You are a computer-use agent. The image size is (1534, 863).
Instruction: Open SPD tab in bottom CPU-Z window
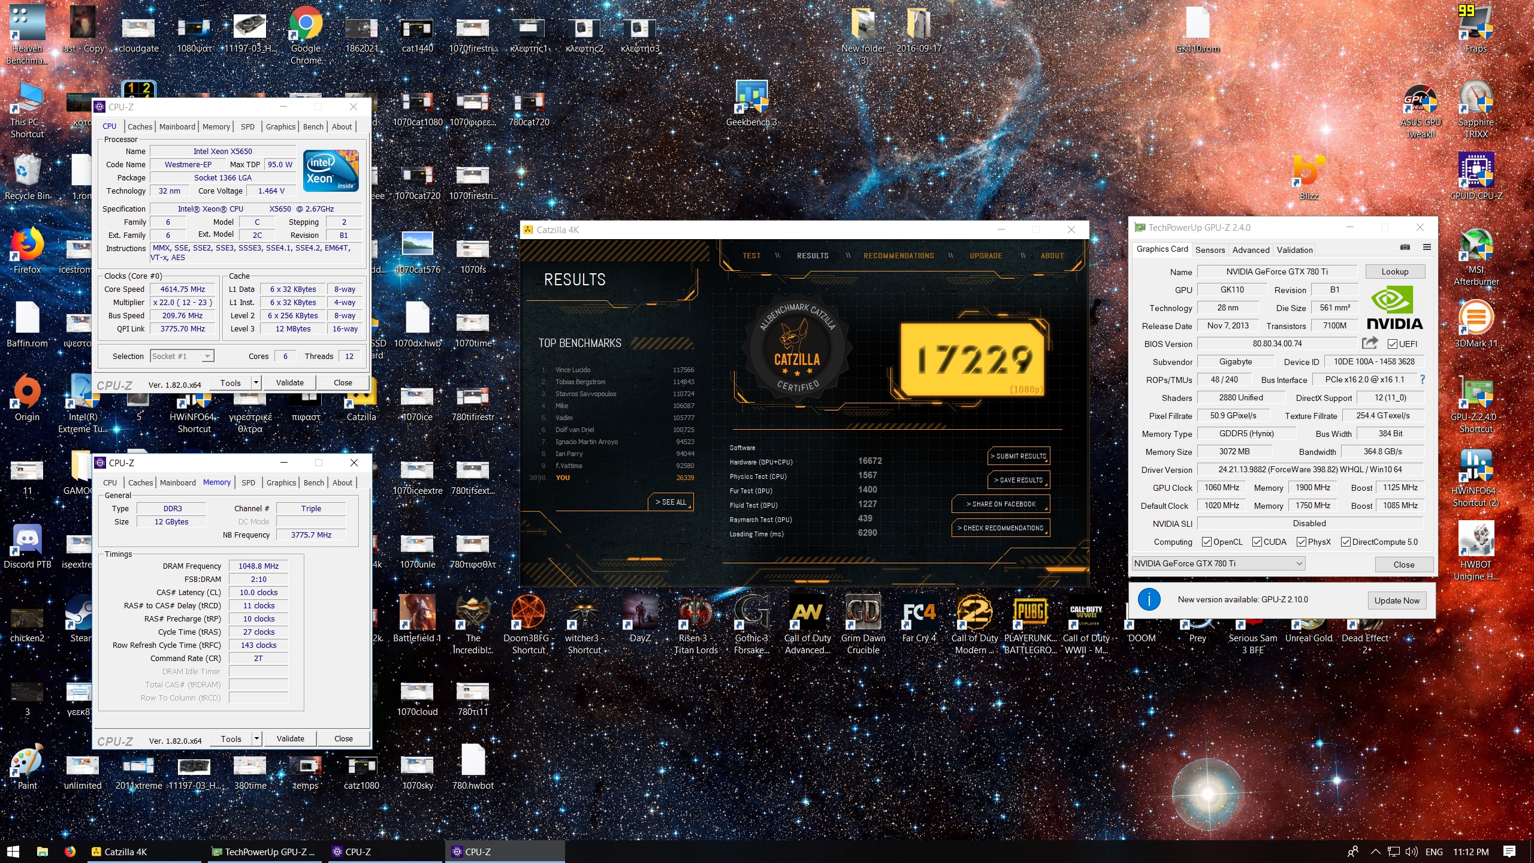click(248, 482)
